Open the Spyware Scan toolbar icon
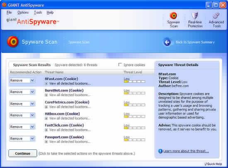 pyautogui.click(x=173, y=16)
